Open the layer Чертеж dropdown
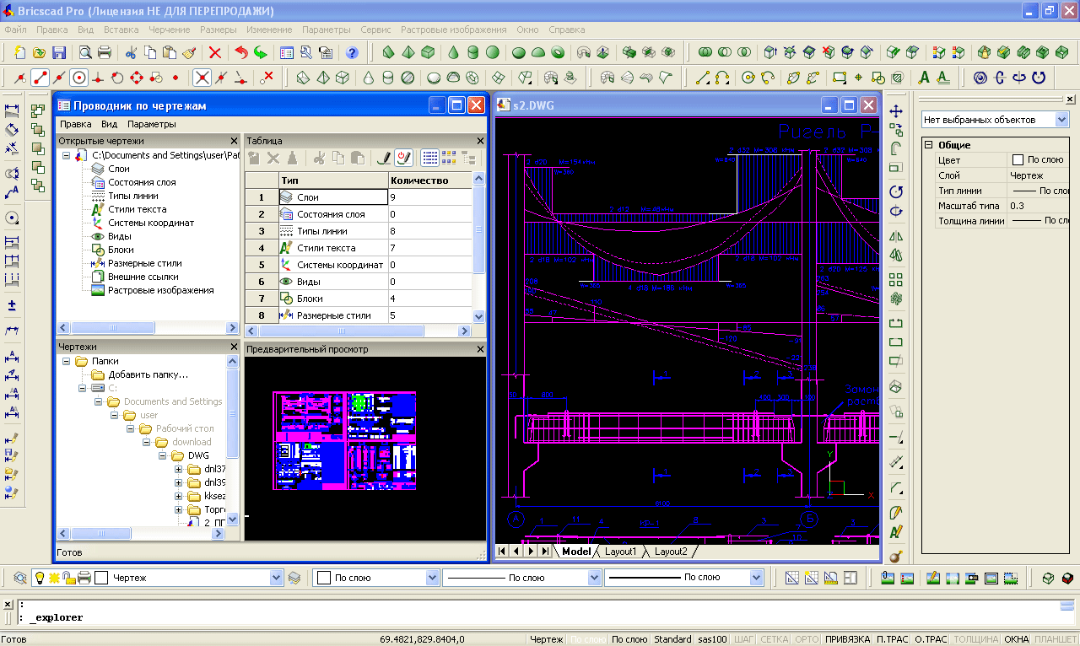 [276, 578]
